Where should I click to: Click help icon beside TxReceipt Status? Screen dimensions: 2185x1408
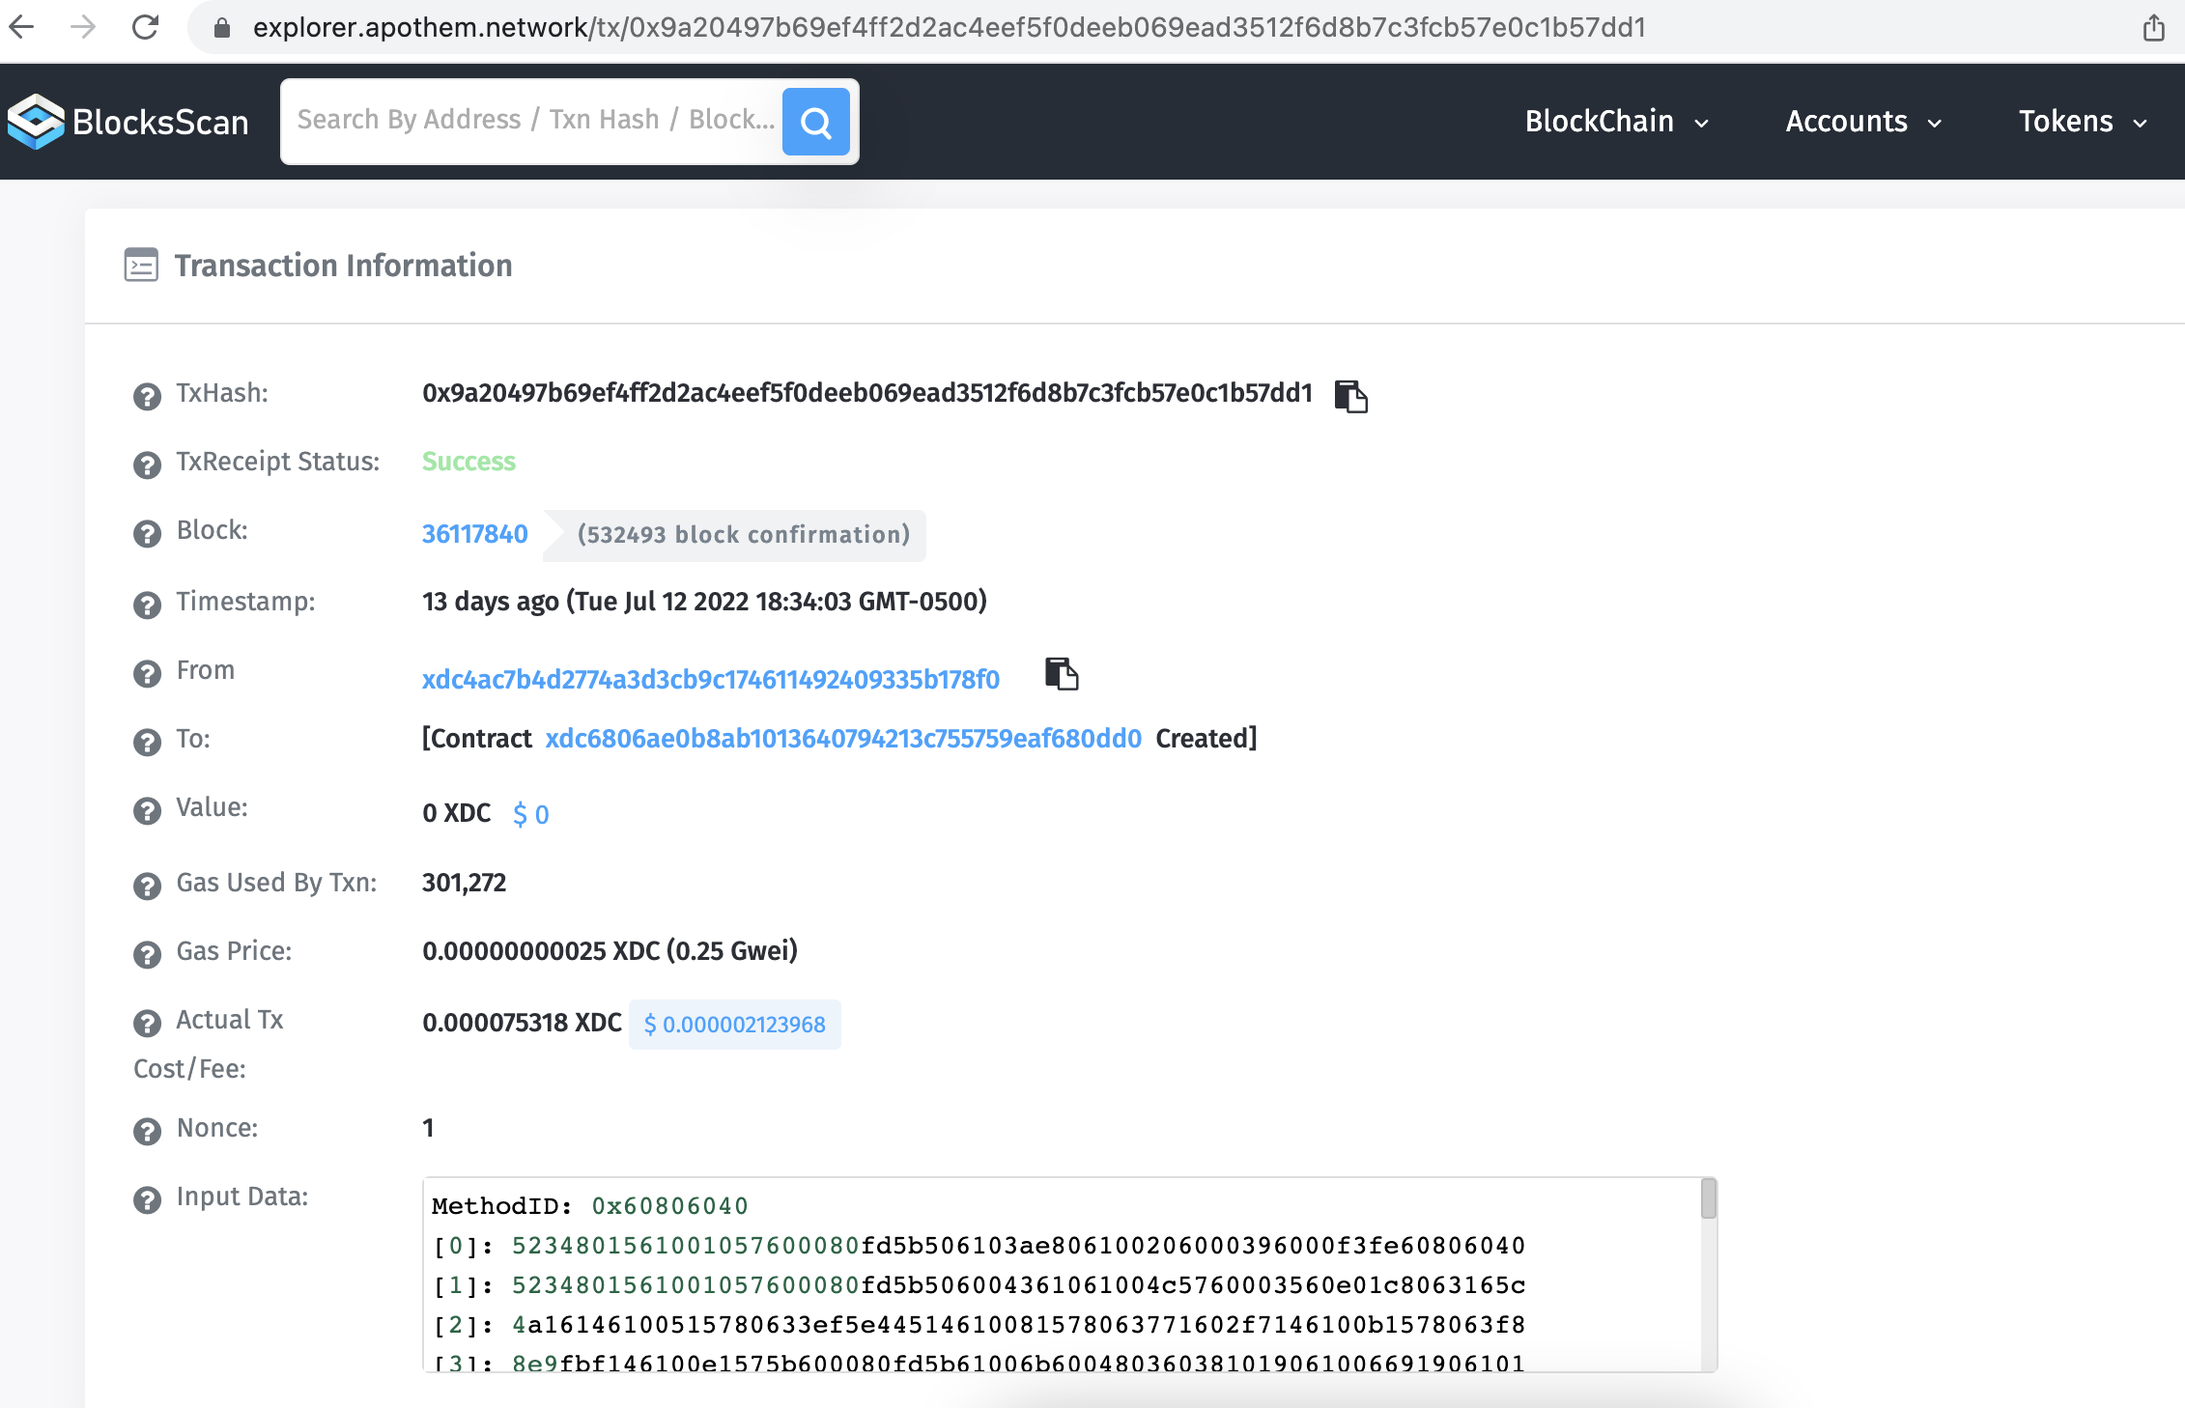pyautogui.click(x=147, y=465)
